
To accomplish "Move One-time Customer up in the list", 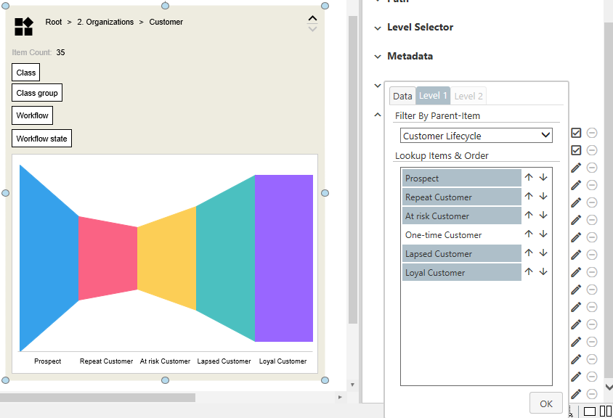I will (x=529, y=234).
